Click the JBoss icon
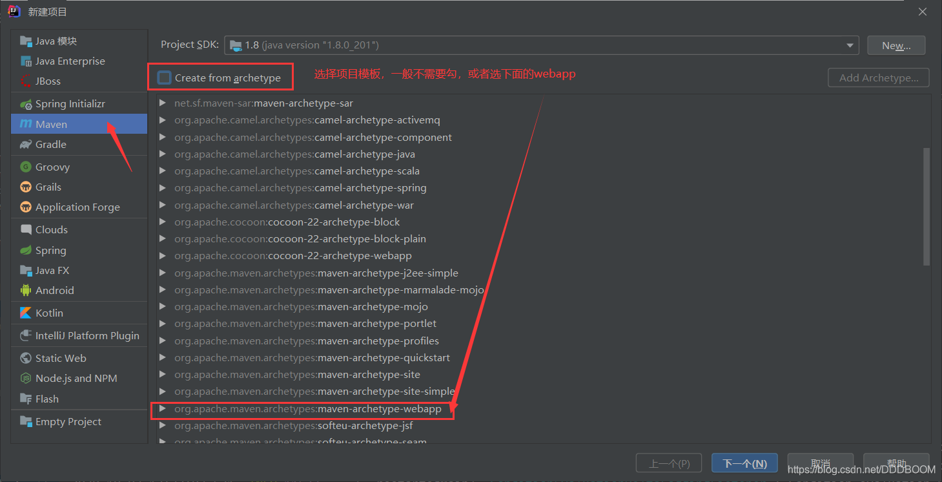 click(26, 81)
